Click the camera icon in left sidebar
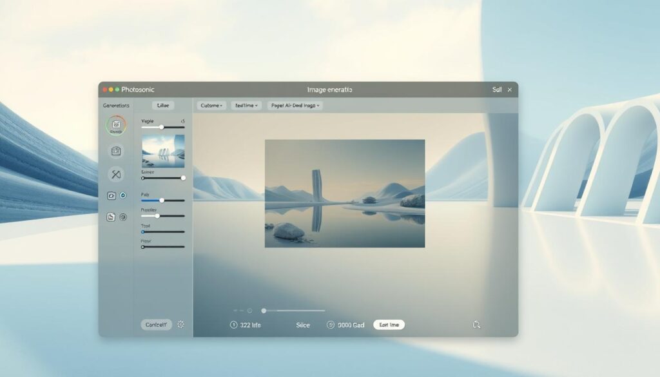660x377 pixels. pos(112,195)
